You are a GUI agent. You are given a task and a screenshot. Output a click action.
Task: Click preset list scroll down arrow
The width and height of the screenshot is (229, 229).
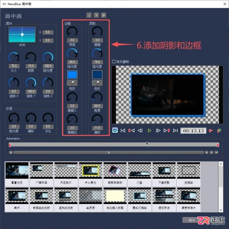tap(221, 210)
